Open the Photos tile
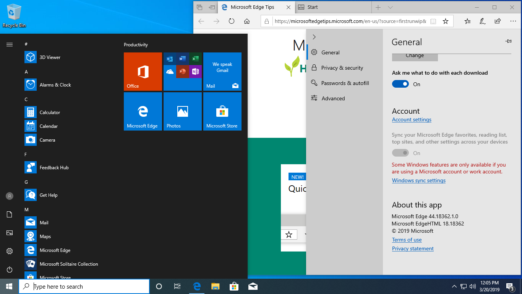 pos(183,111)
